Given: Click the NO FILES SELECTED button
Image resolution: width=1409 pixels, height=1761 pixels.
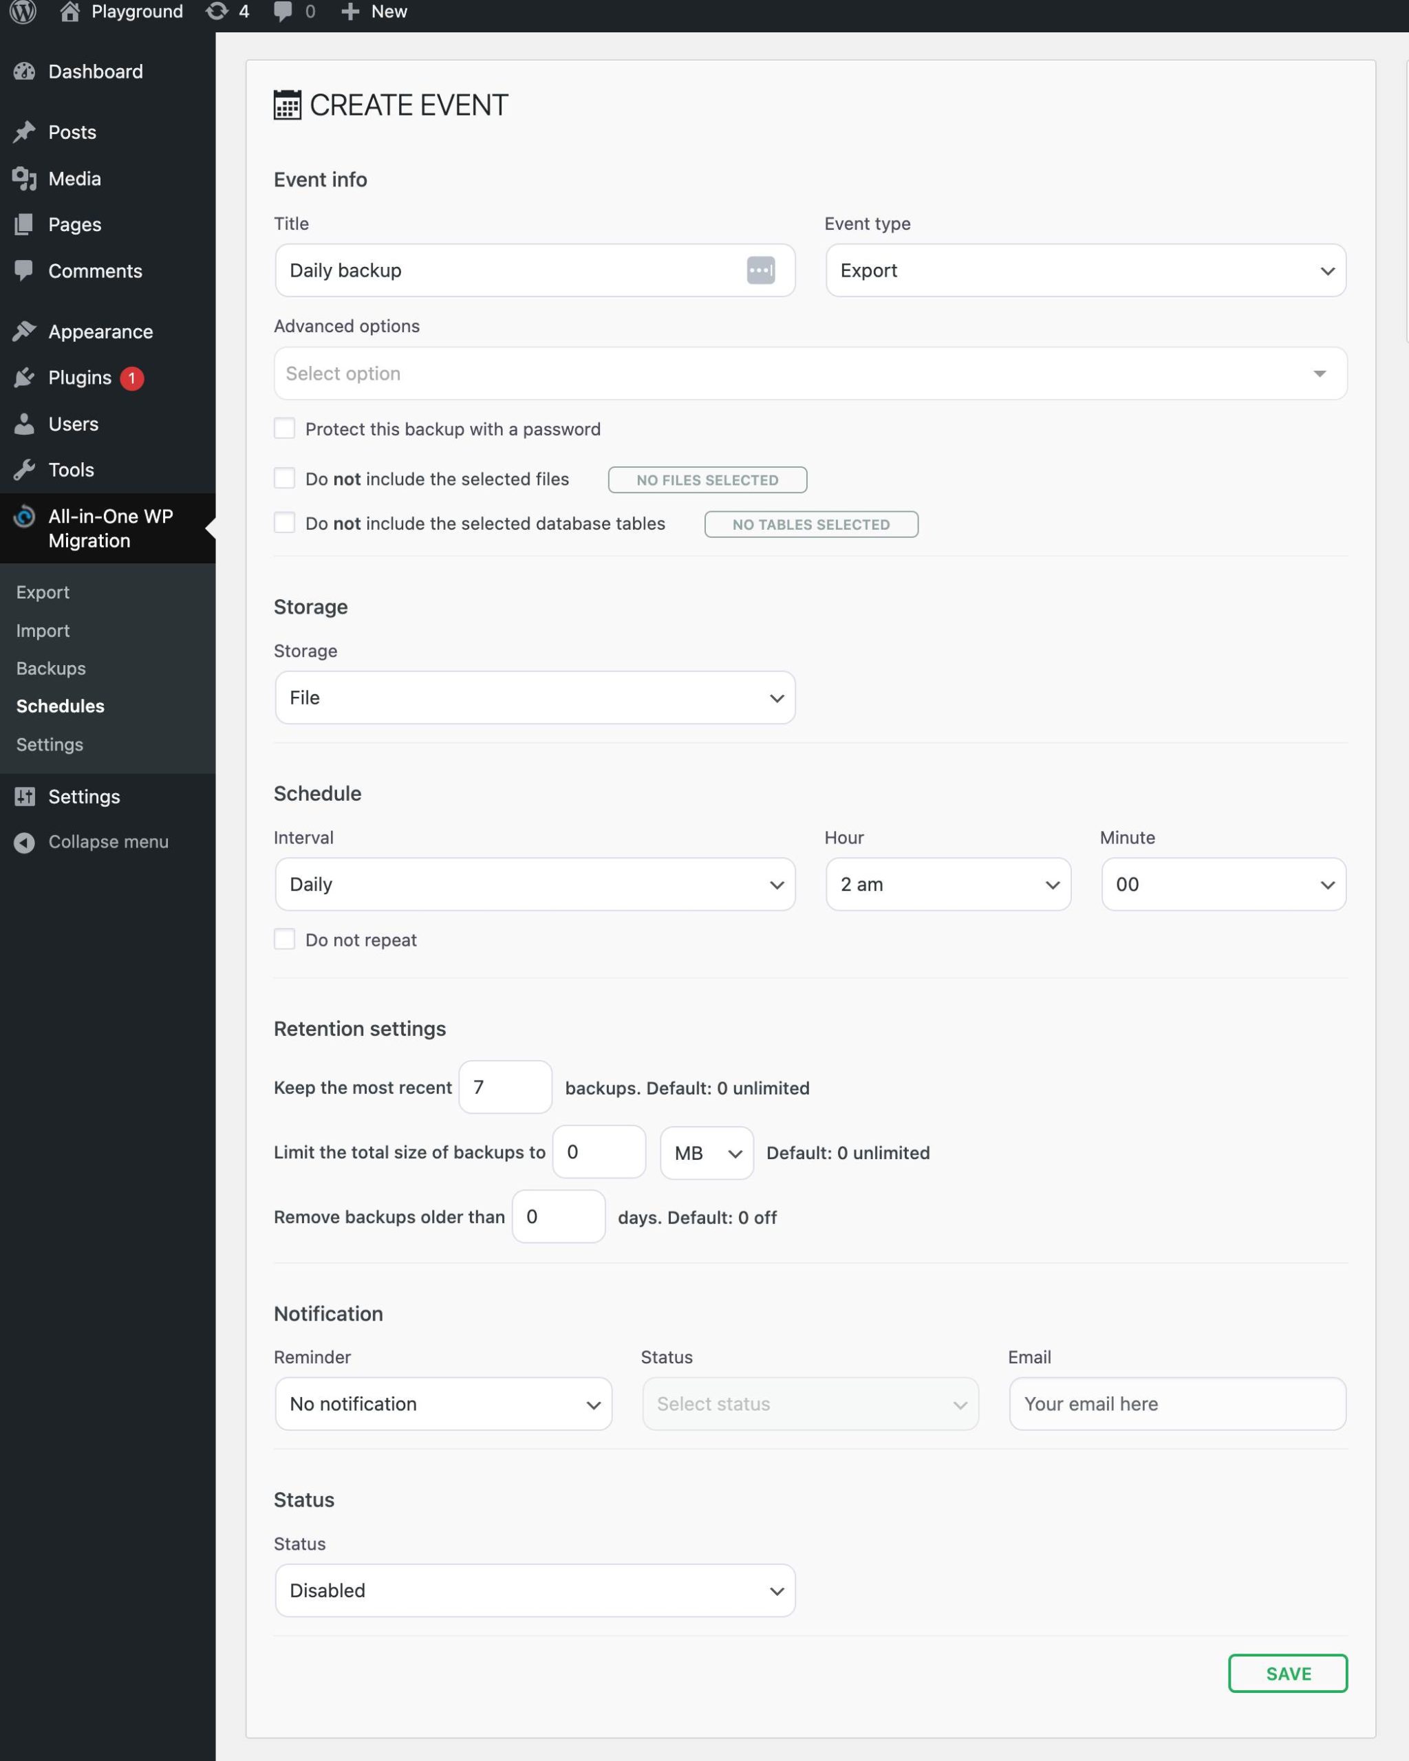Looking at the screenshot, I should coord(707,480).
